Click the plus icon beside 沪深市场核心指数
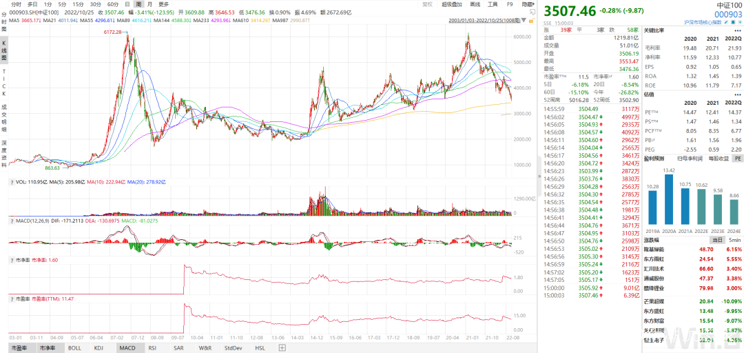Image resolution: width=744 pixels, height=353 pixels. point(739,22)
